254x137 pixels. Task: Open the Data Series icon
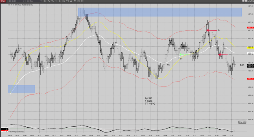tap(71, 1)
